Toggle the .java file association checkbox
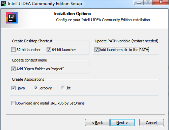Screen dimensions: 169x130 pyautogui.click(x=13, y=88)
